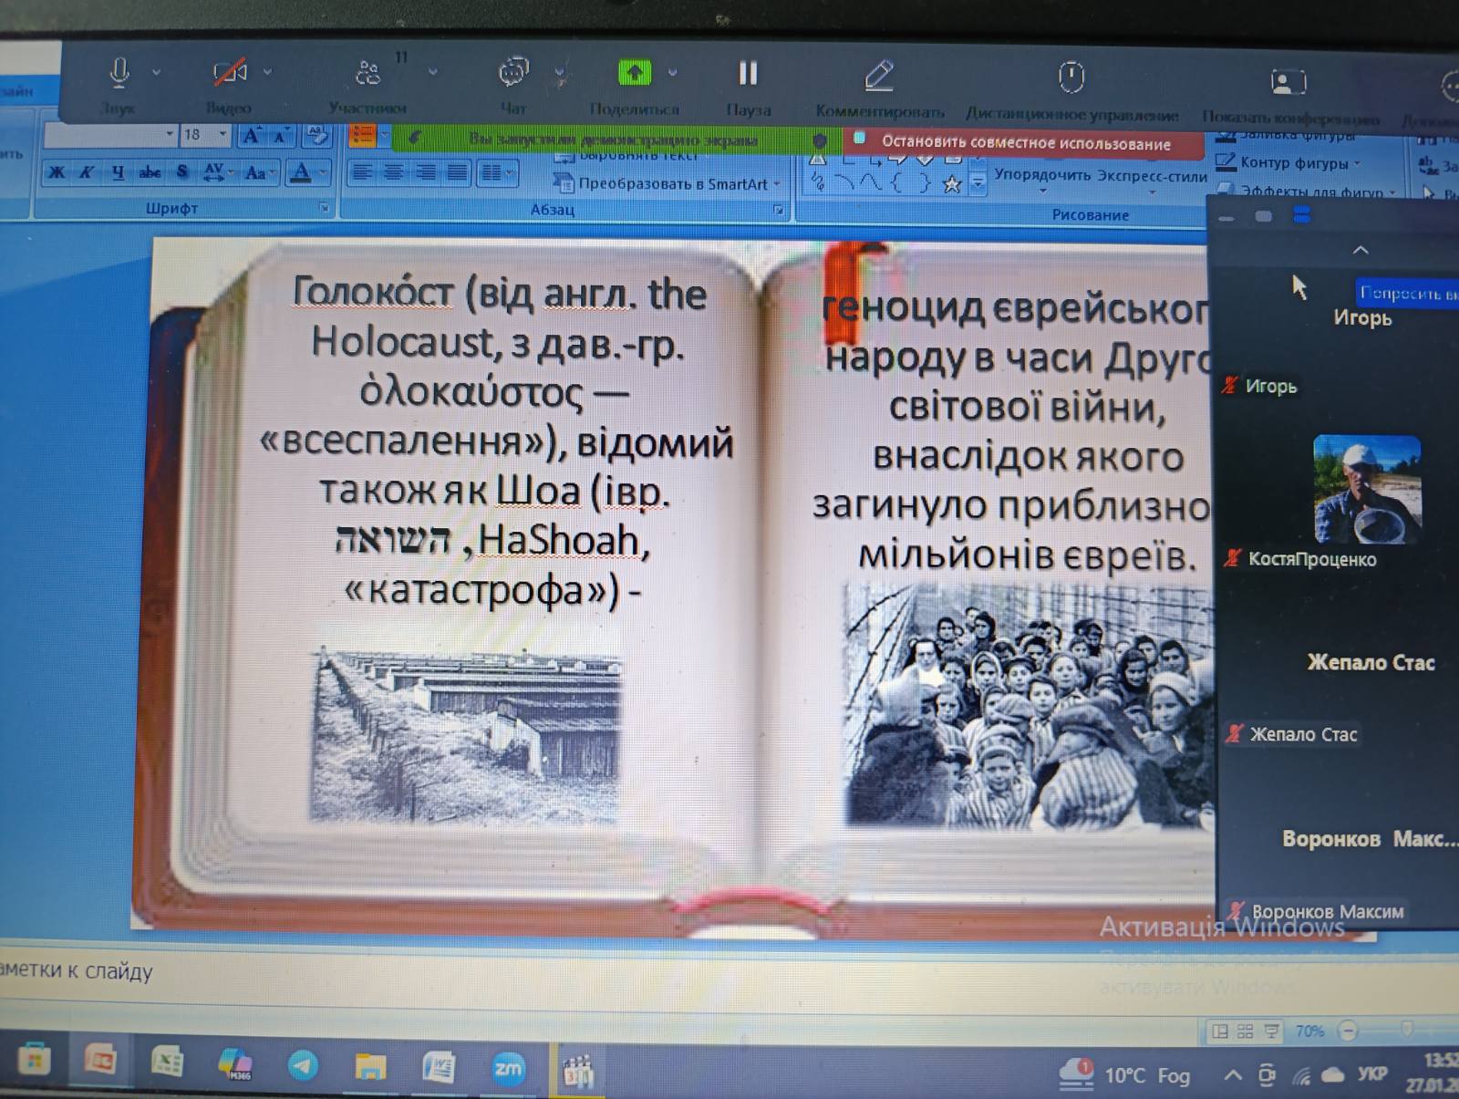Screen dimensions: 1459x1099
Task: Open change case Aa menu
Action: 259,171
